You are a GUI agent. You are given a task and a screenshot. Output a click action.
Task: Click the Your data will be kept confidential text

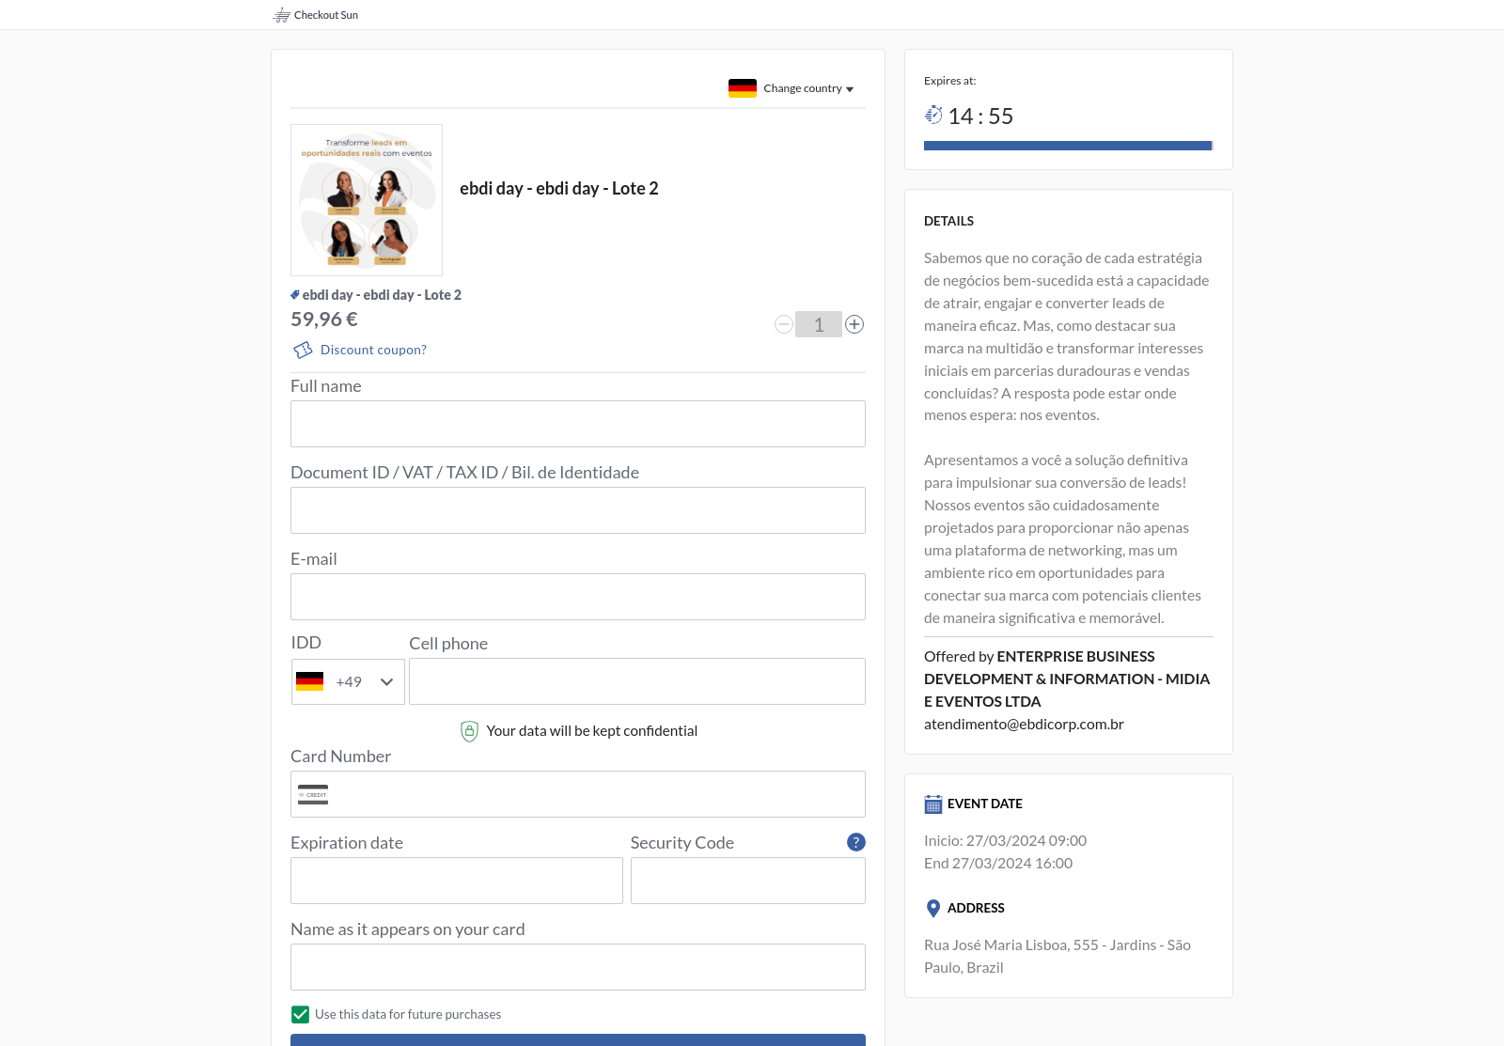(x=592, y=731)
